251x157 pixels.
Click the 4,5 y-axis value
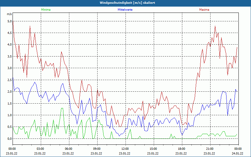[9, 33]
